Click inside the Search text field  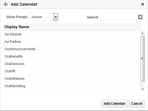coord(119,17)
